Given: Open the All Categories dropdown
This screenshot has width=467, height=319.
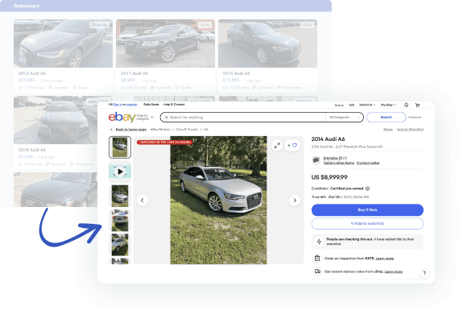Looking at the screenshot, I should tap(345, 118).
